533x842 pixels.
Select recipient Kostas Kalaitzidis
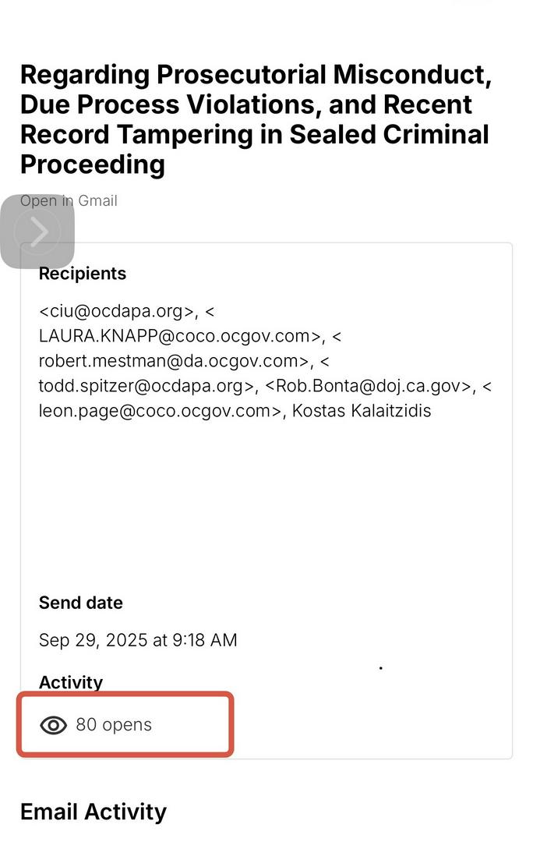click(x=361, y=410)
